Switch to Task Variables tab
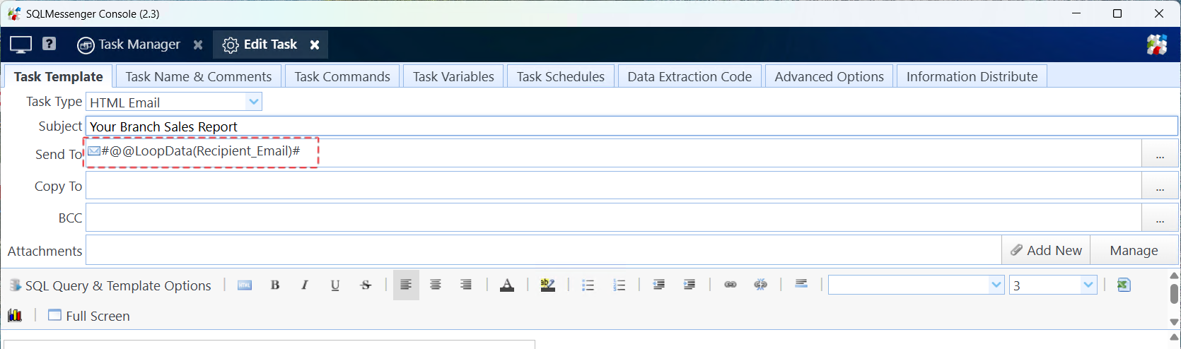The width and height of the screenshot is (1181, 349). click(x=453, y=76)
